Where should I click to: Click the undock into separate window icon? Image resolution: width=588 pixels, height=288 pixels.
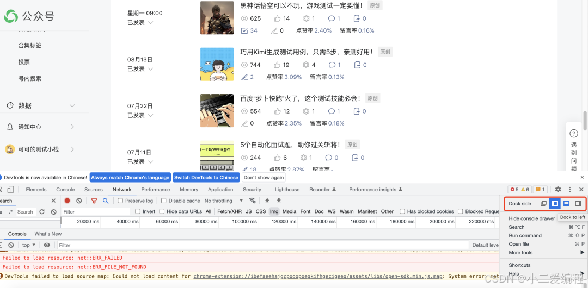[543, 204]
